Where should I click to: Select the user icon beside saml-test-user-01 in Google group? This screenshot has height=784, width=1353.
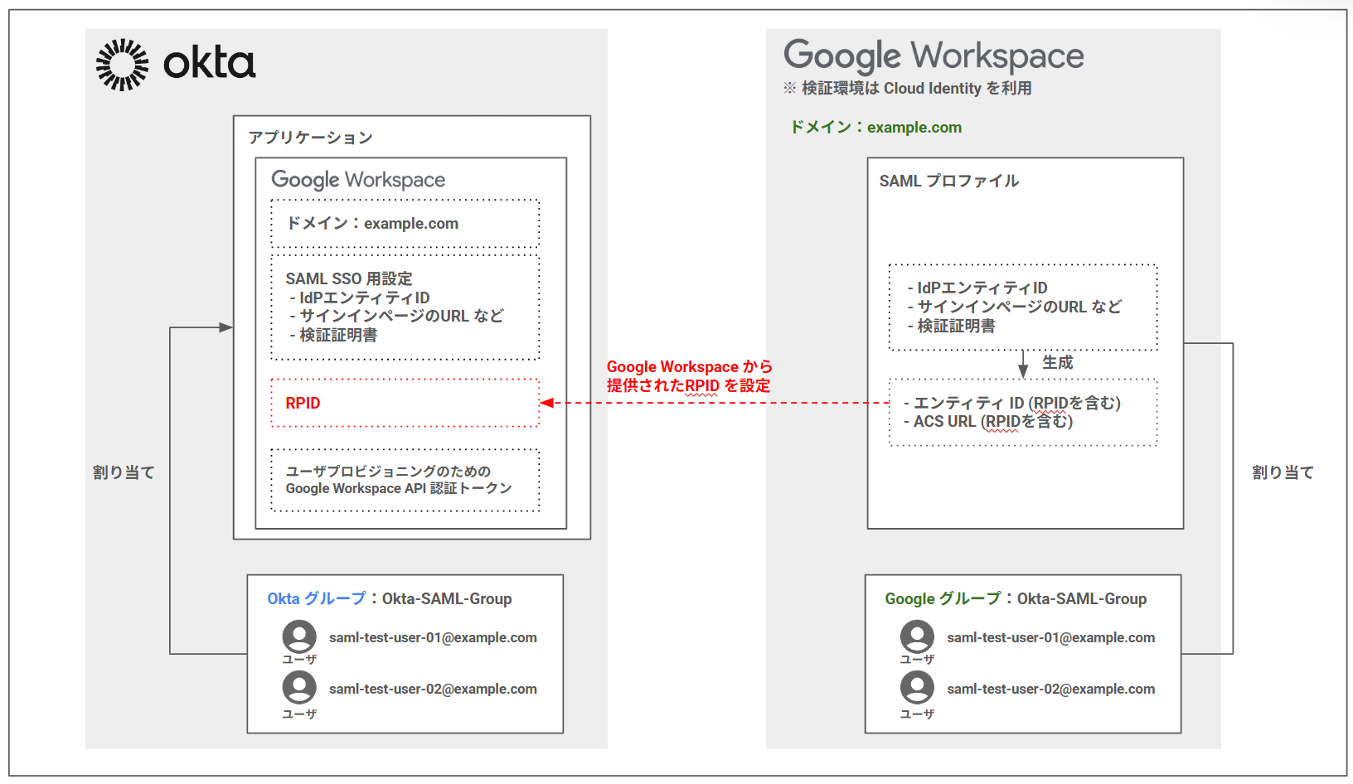917,636
